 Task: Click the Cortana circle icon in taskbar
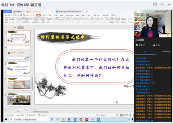point(52,119)
